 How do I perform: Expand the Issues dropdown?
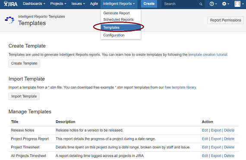pos(78,3)
